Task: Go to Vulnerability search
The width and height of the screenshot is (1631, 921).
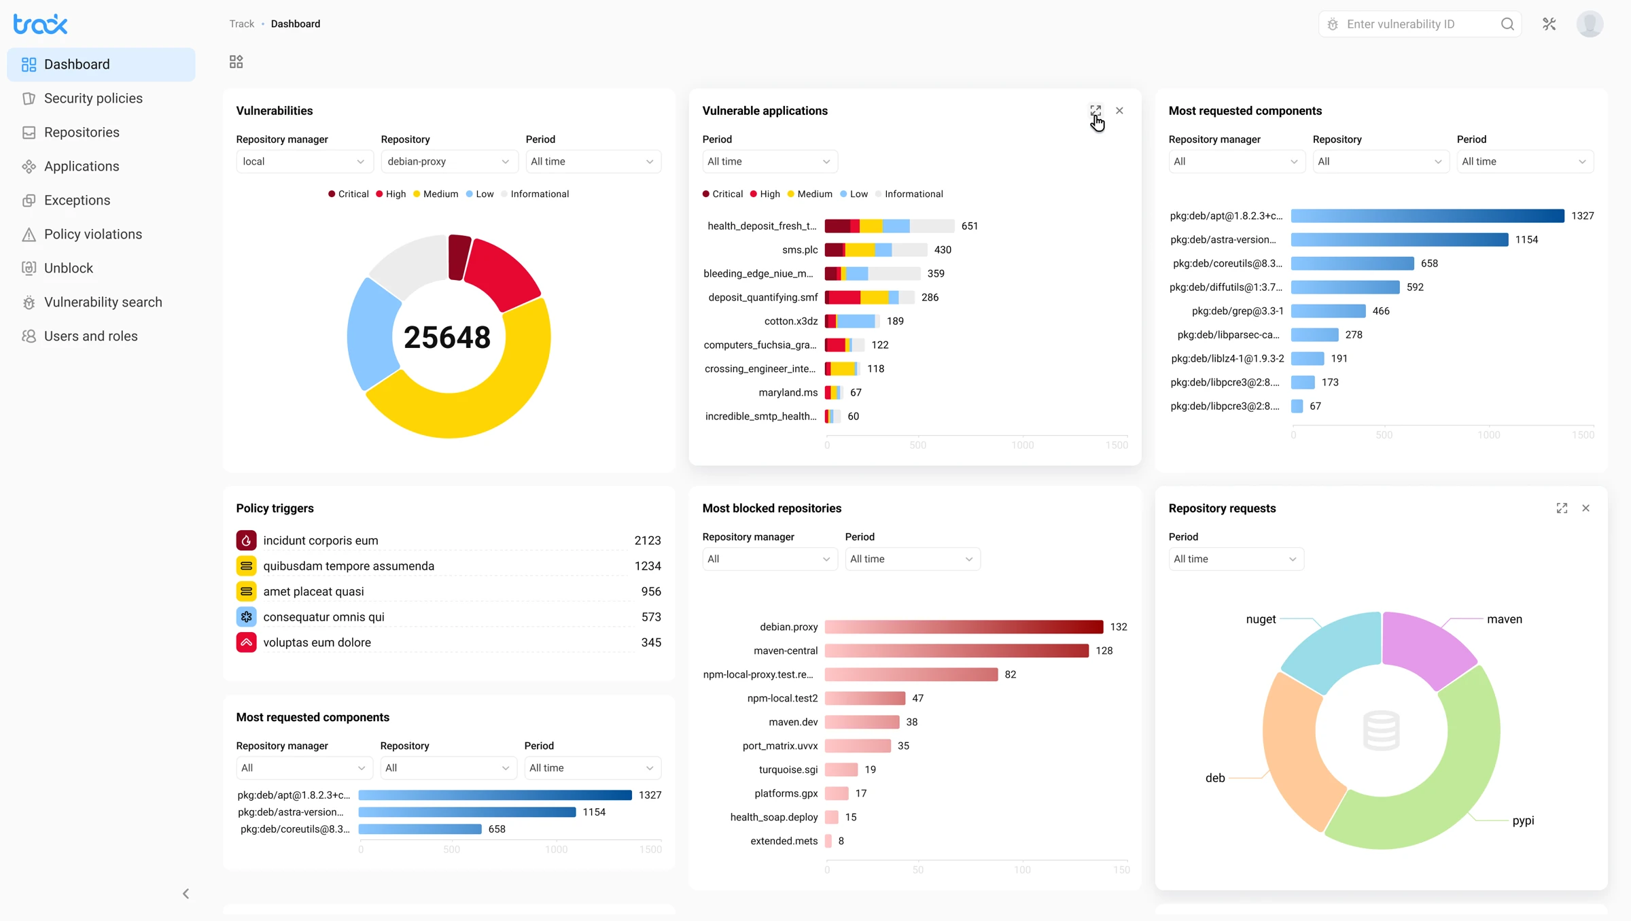Action: [x=101, y=302]
